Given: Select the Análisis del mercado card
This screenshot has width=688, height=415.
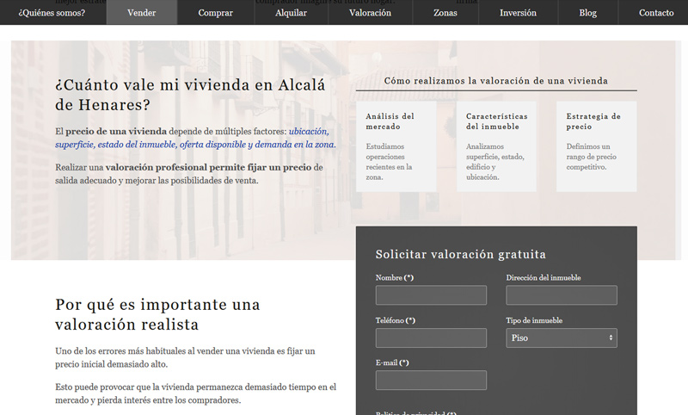Looking at the screenshot, I should (x=396, y=146).
